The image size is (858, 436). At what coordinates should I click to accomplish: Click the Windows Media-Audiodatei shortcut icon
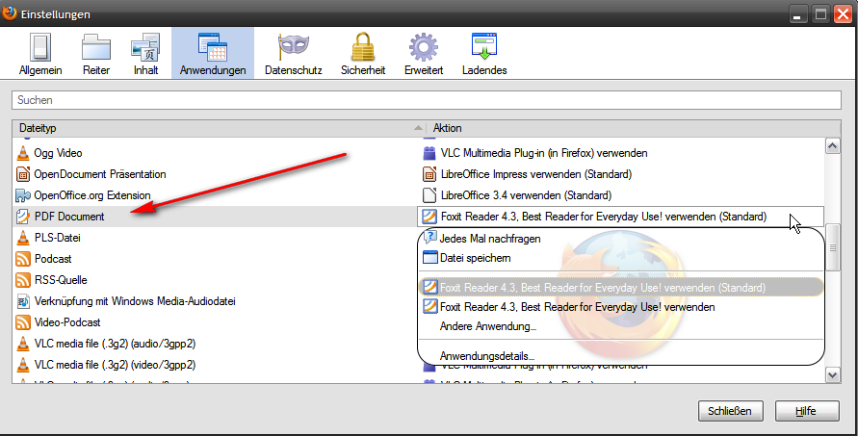click(x=23, y=301)
